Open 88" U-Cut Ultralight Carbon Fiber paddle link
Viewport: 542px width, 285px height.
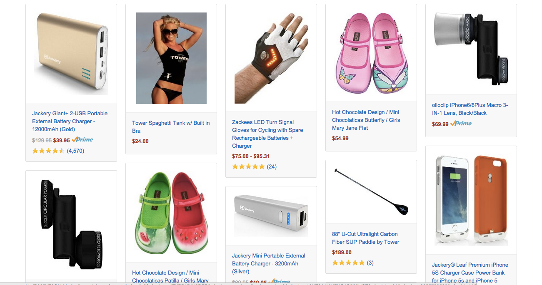(x=365, y=238)
